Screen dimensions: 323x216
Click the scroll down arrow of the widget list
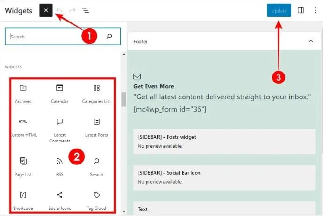pos(124,211)
